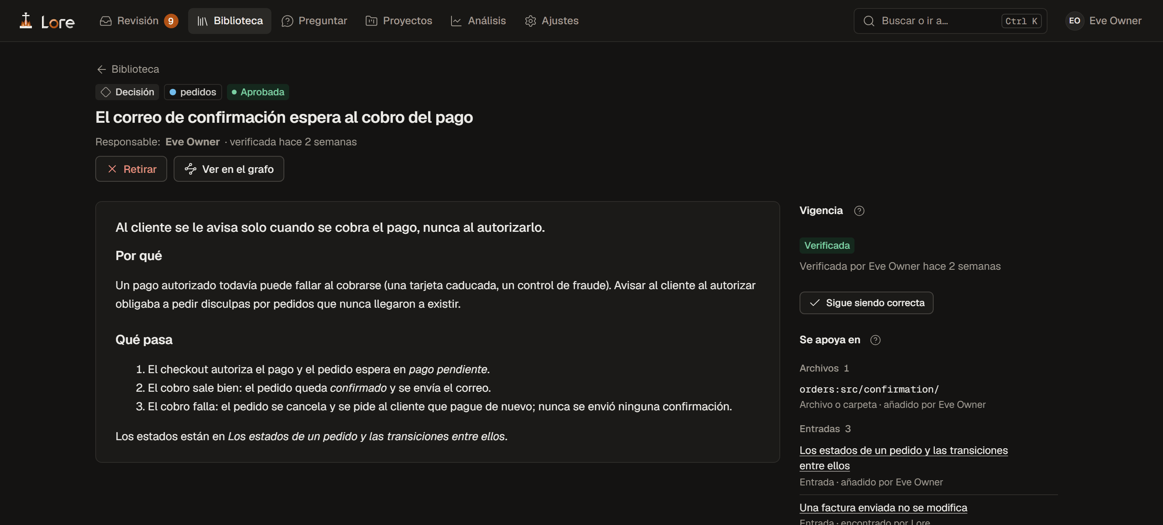Click the help icon next to Vigencia

coord(859,211)
